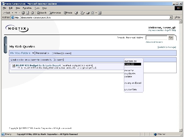This screenshot has height=138, width=184.
Task: Click the IE page icon in status bar
Action: pyautogui.click(x=3, y=134)
